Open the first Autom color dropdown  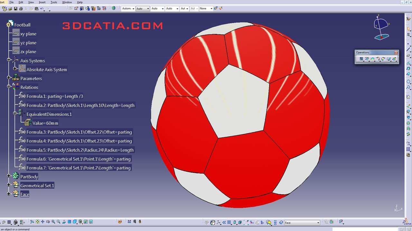click(x=133, y=9)
